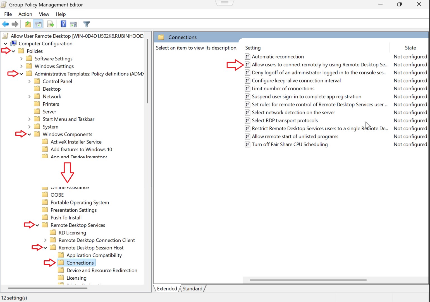Image resolution: width=430 pixels, height=302 pixels.
Task: Click the folder icon beside RD Licensing
Action: coord(53,232)
